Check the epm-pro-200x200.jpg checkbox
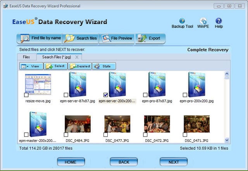248x171 pixels. 185,95
